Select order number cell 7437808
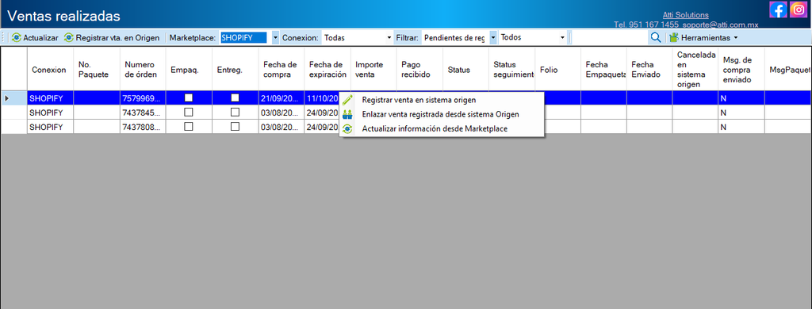 tap(143, 127)
